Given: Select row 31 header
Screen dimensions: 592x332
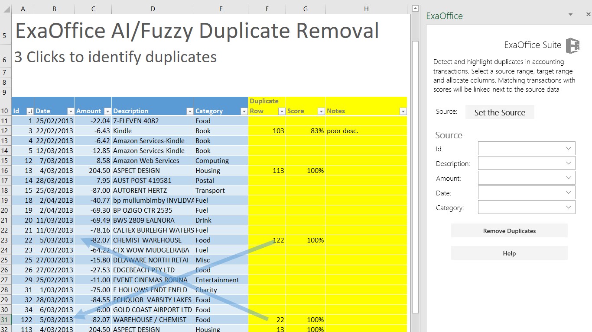Looking at the screenshot, I should [5, 319].
